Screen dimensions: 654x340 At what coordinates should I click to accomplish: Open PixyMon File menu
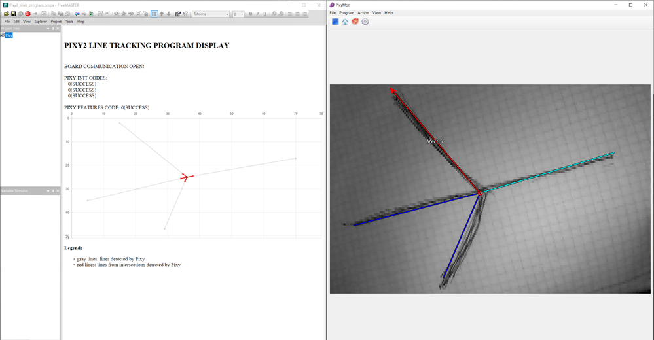pyautogui.click(x=333, y=13)
